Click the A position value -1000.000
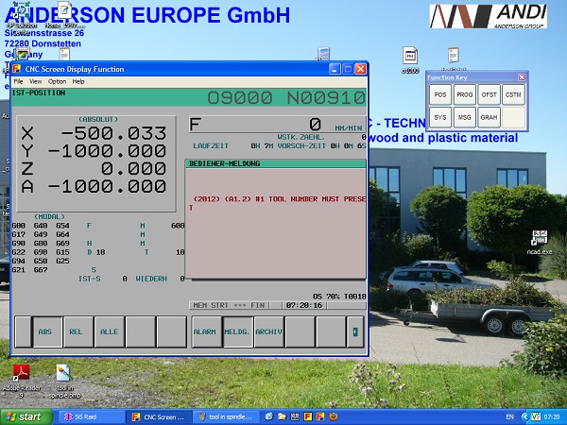The width and height of the screenshot is (567, 425). [107, 186]
